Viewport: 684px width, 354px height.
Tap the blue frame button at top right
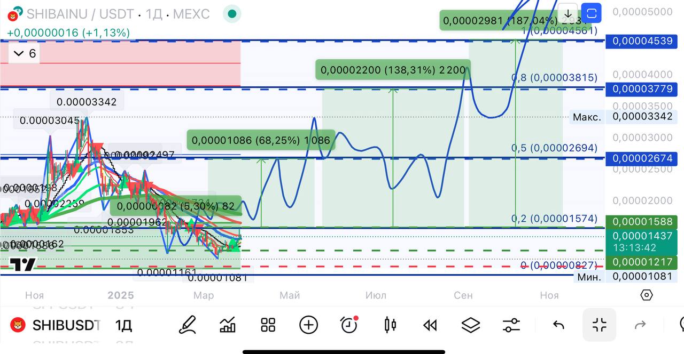click(x=591, y=13)
